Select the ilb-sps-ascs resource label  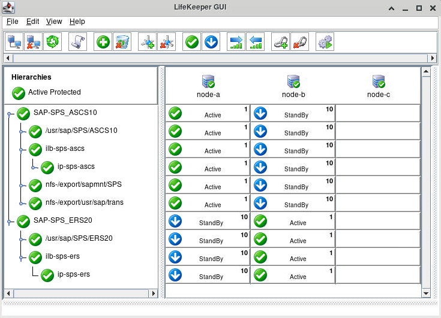pyautogui.click(x=65, y=149)
